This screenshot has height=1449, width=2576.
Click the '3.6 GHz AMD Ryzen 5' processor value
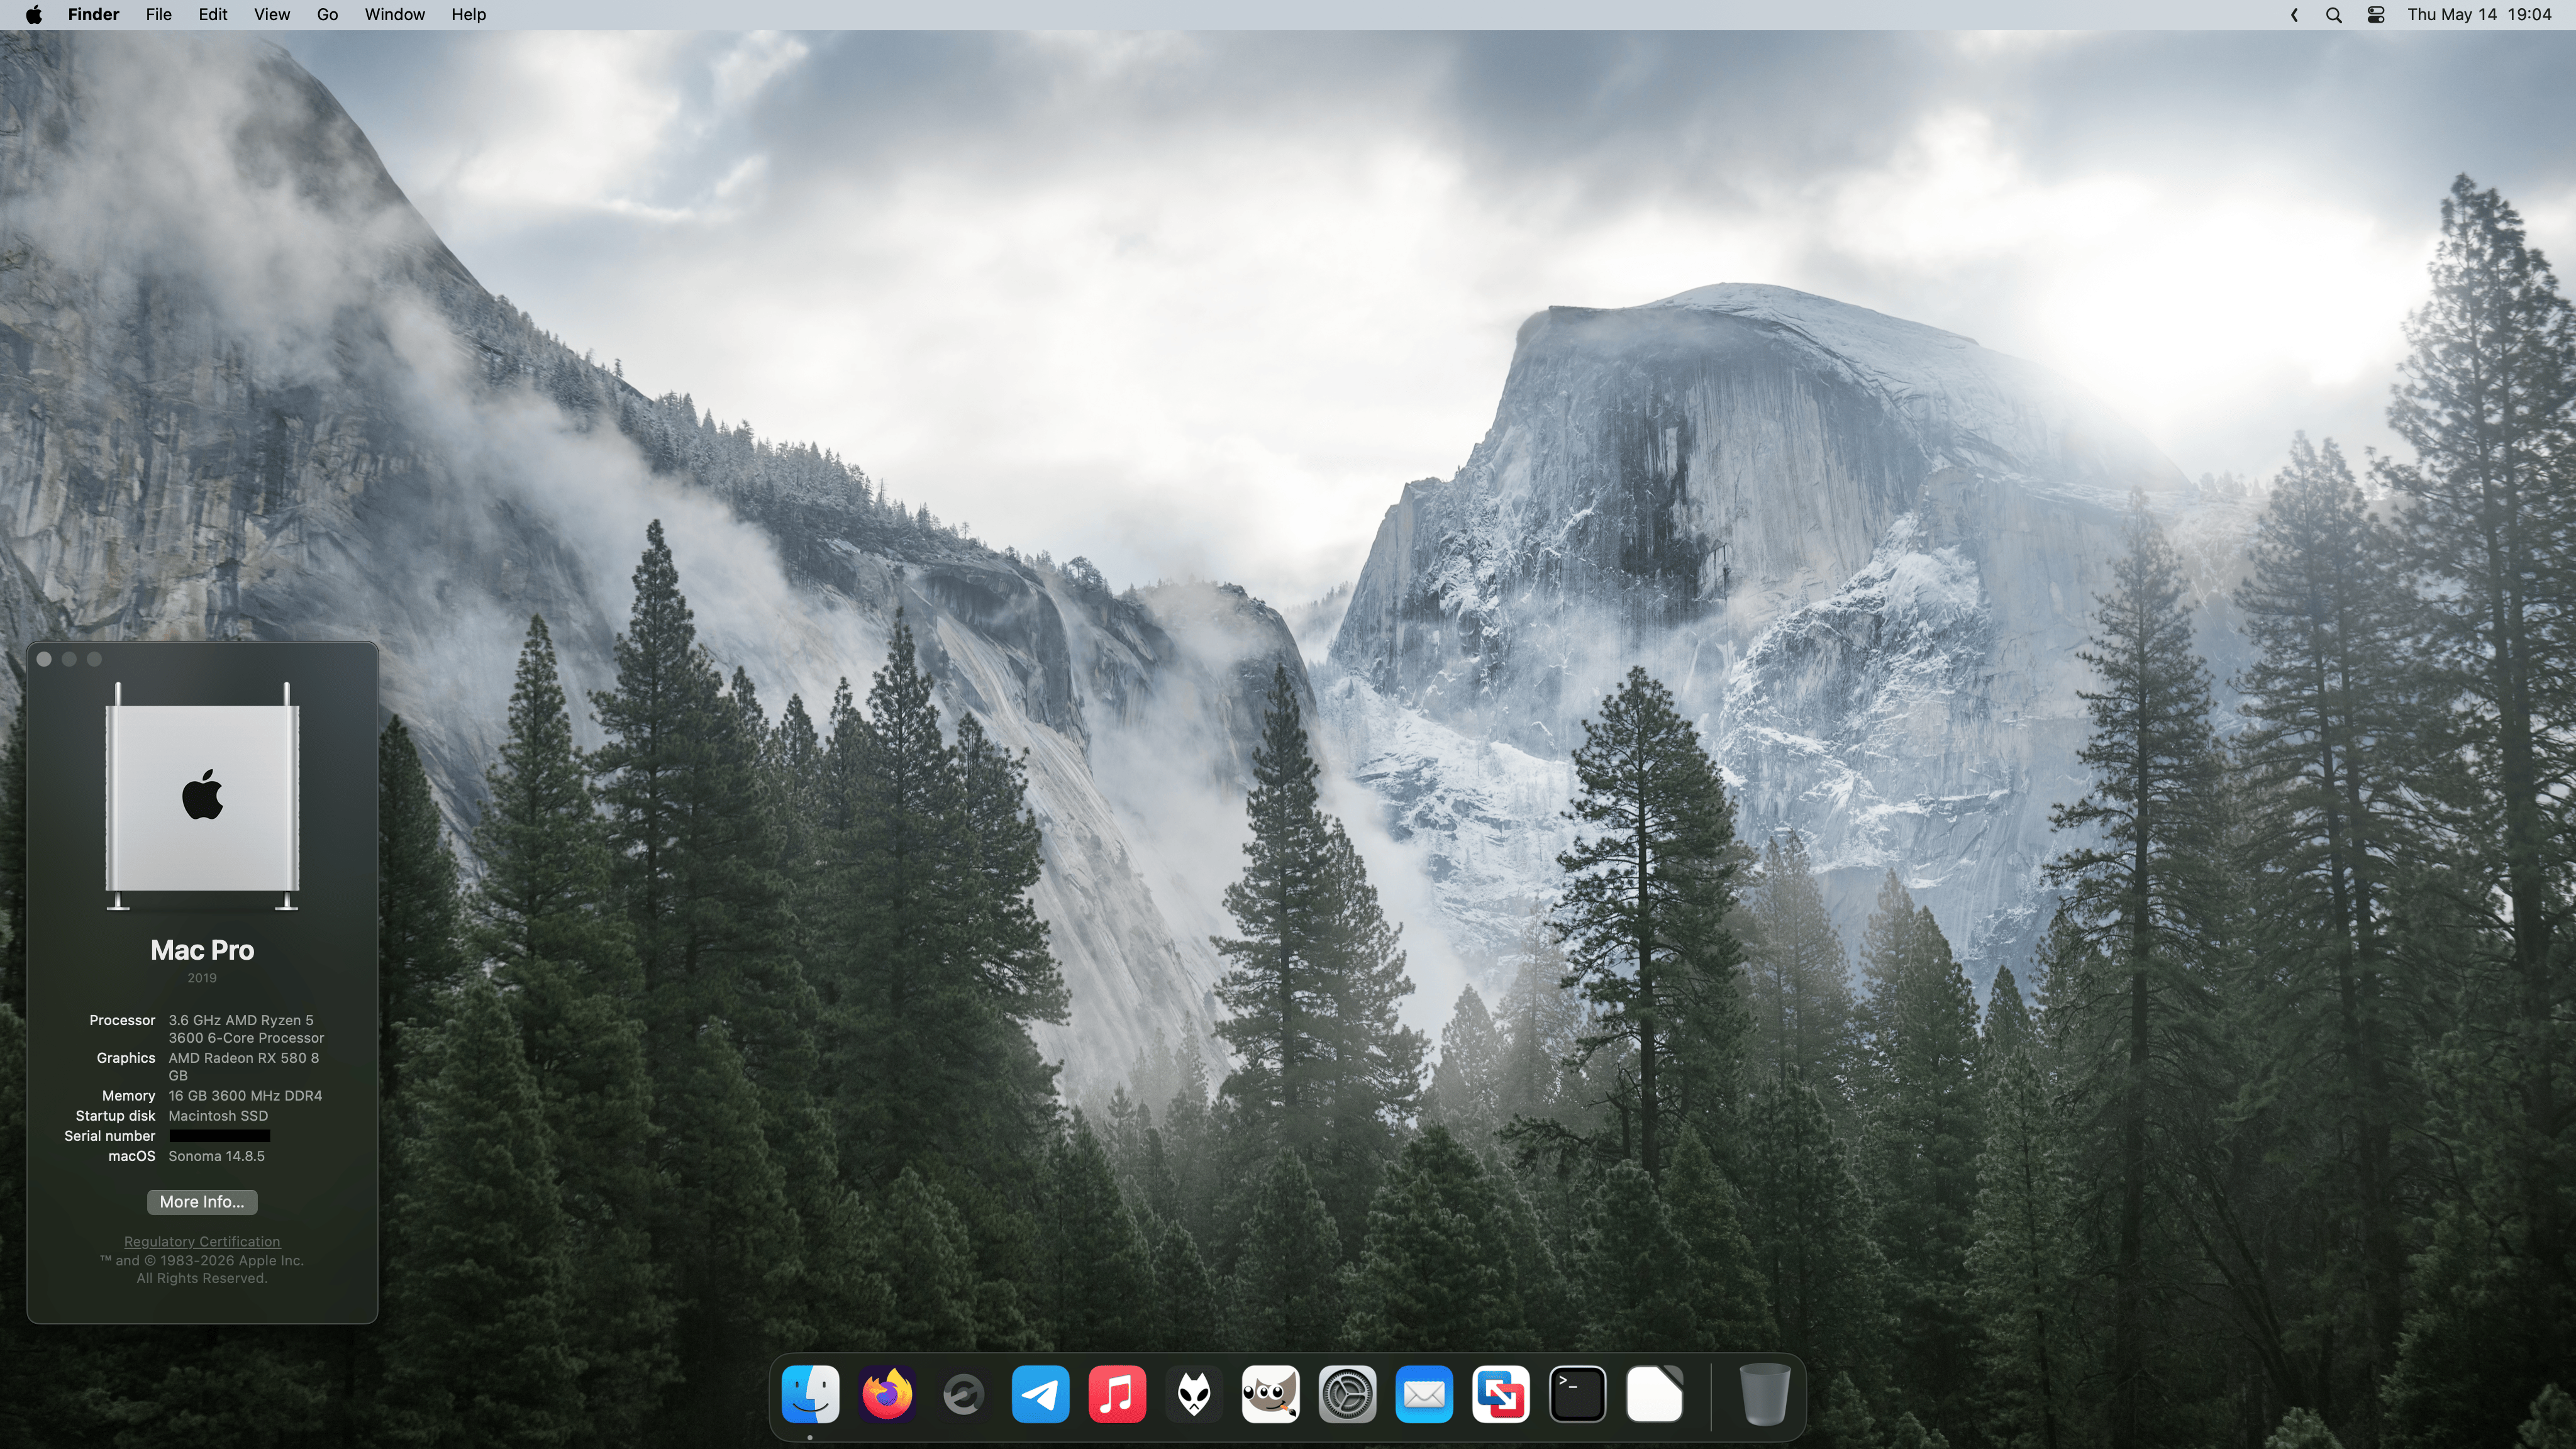tap(241, 1020)
